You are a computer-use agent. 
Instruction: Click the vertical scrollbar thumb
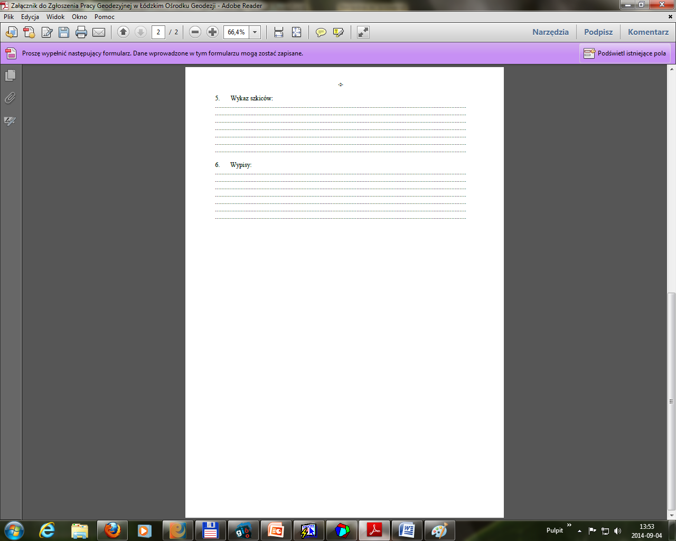671,402
